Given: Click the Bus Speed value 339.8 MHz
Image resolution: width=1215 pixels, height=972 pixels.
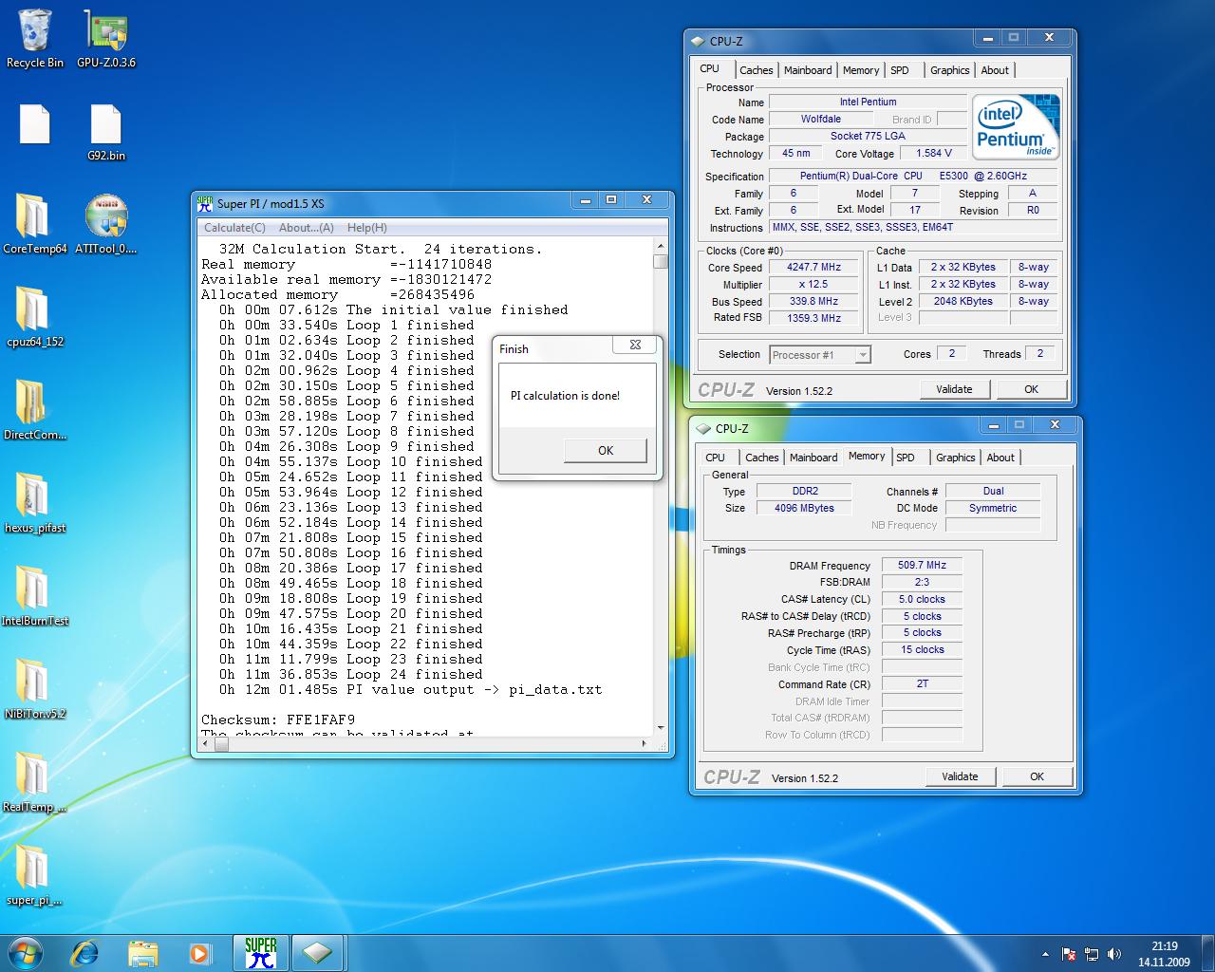Looking at the screenshot, I should [x=813, y=301].
